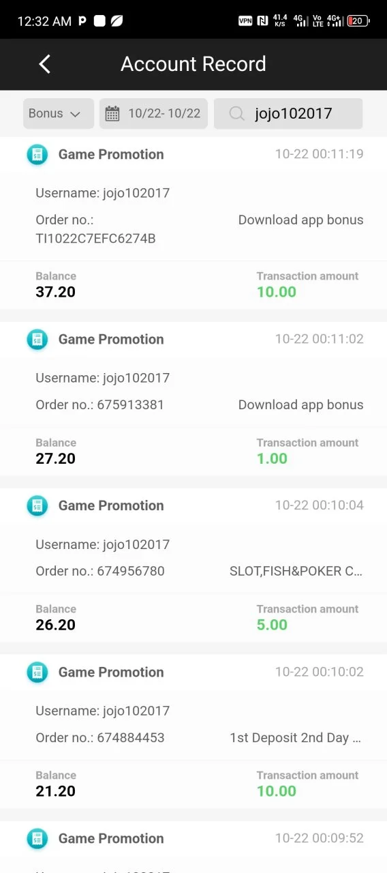Screen dimensions: 387x873
Task: Tap the VPN status bar indicator
Action: click(245, 21)
